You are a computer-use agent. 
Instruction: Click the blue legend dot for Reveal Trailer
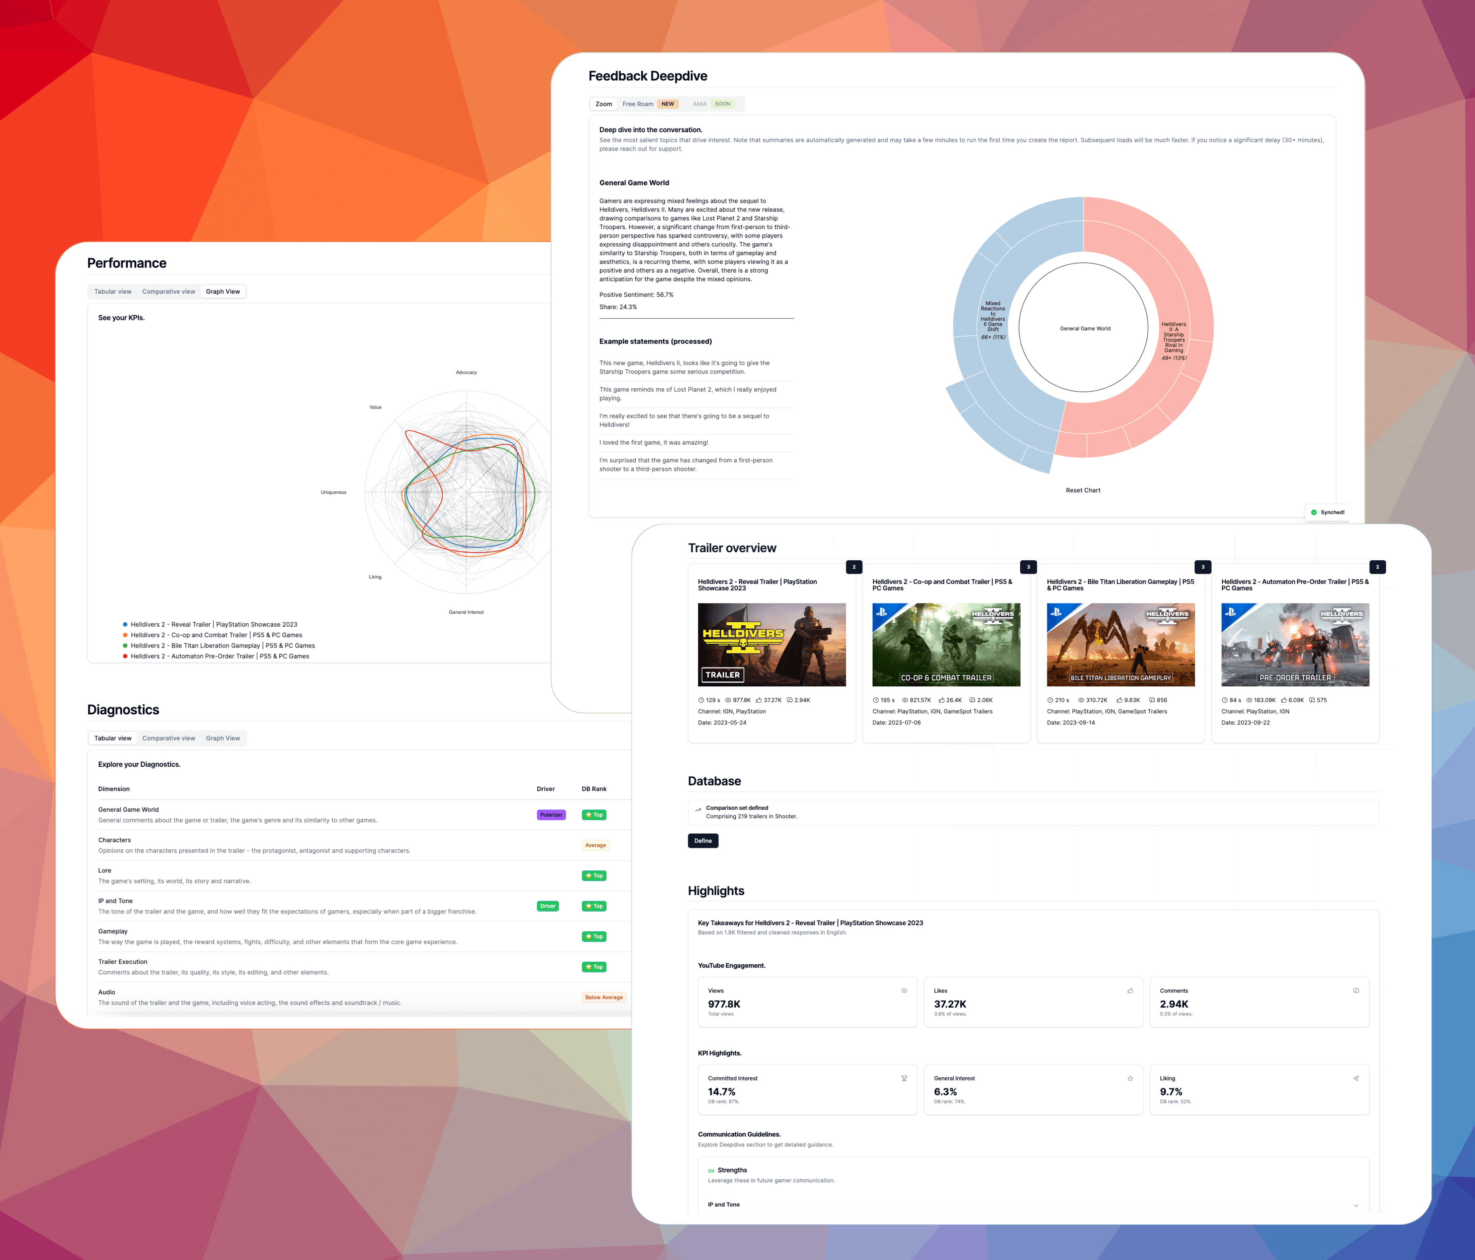125,624
